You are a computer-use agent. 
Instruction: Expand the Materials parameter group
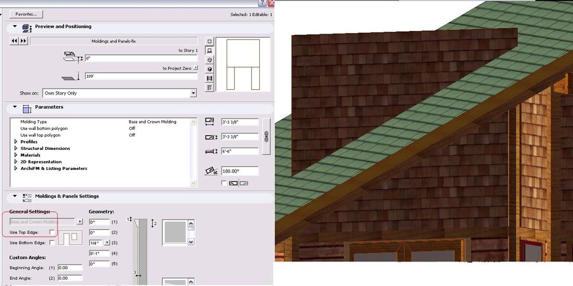coord(15,155)
